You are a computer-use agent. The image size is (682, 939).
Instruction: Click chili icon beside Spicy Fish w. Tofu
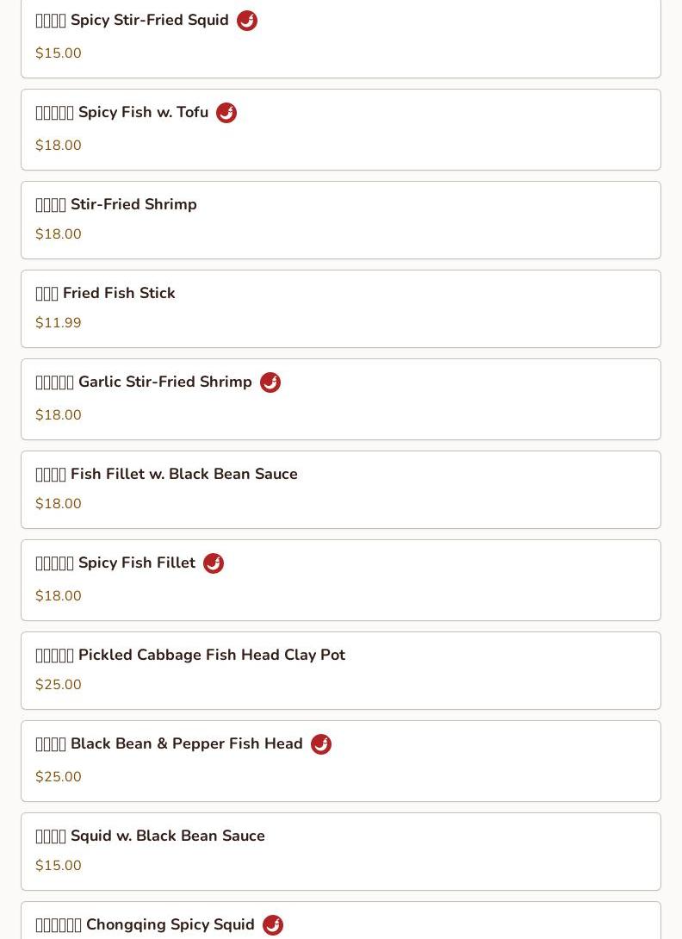point(226,113)
